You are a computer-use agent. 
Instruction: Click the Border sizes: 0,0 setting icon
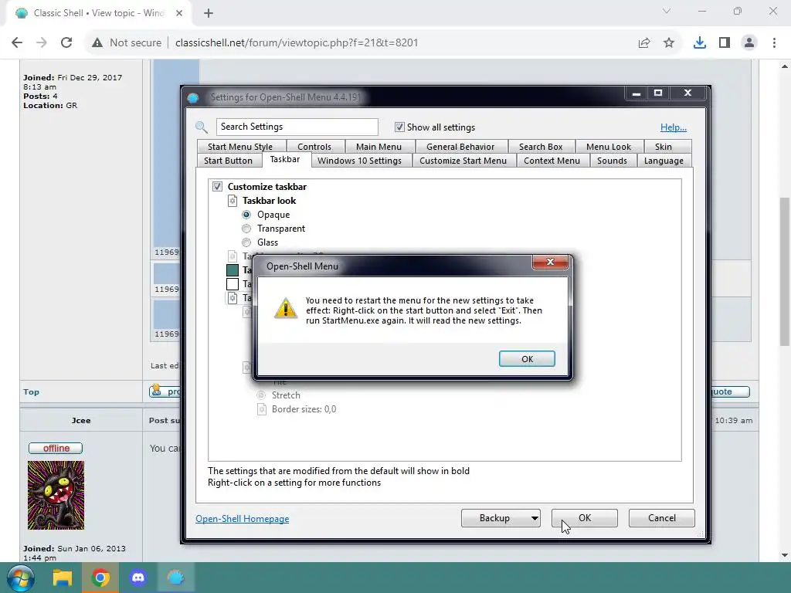pos(261,409)
